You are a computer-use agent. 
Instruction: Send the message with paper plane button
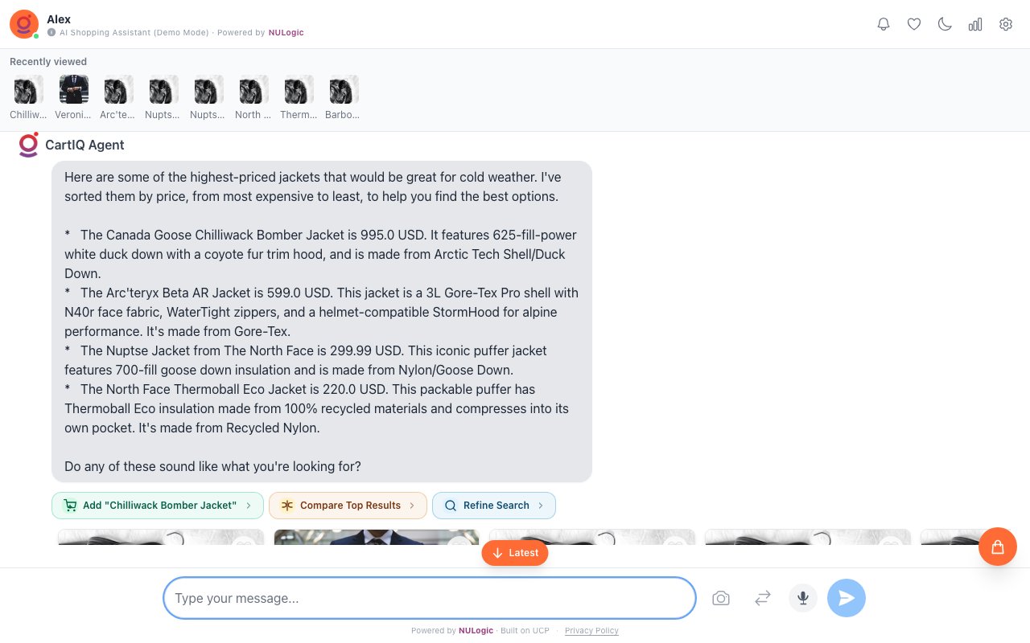(x=847, y=598)
